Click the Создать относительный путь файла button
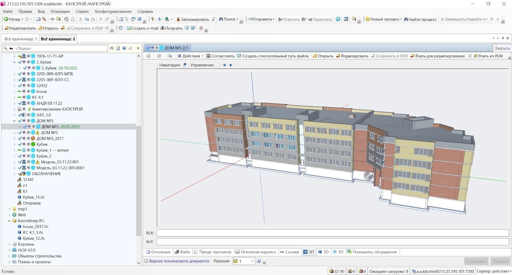Viewport: 512px width, 275px height. click(273, 56)
